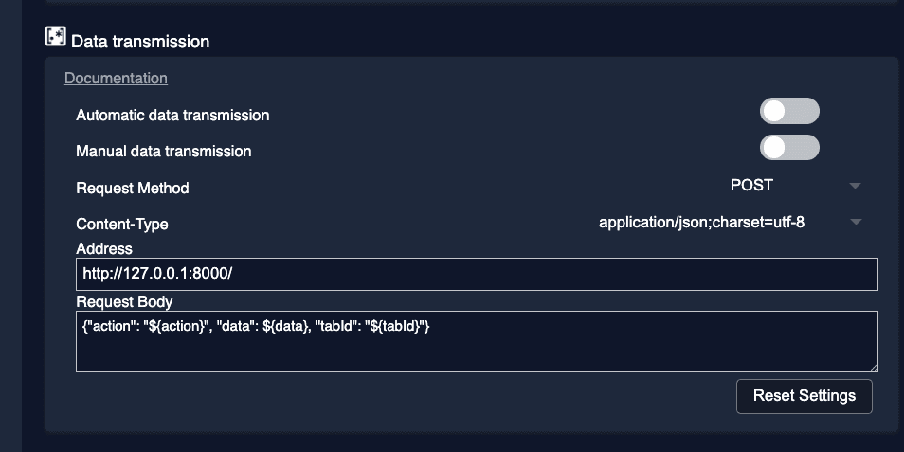Turn on the Manual data transmission switch
904x452 pixels.
[x=788, y=147]
